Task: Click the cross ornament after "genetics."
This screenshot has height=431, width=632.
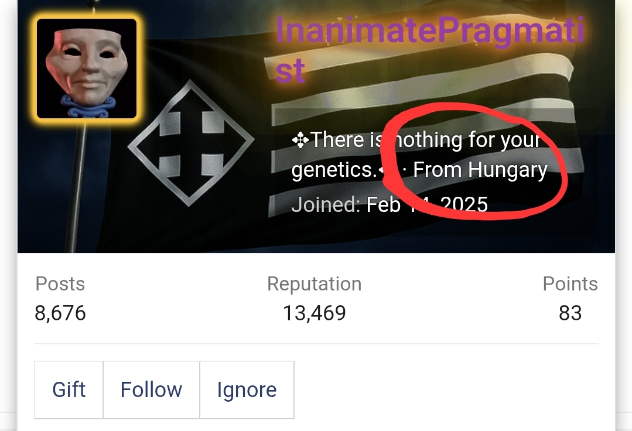Action: (384, 170)
